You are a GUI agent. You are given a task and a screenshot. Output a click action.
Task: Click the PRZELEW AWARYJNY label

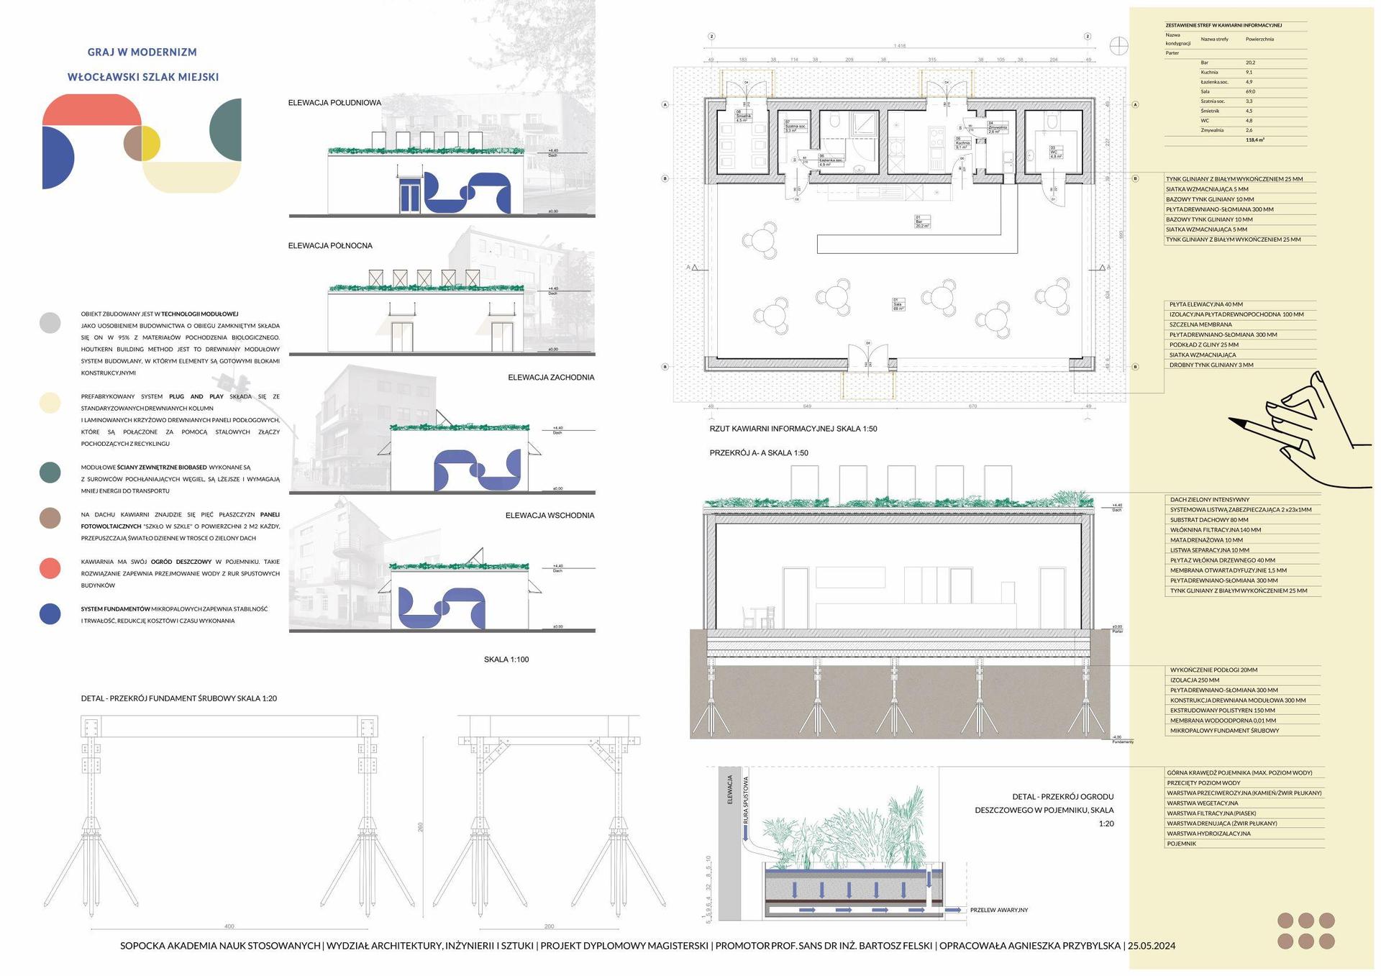pyautogui.click(x=998, y=911)
